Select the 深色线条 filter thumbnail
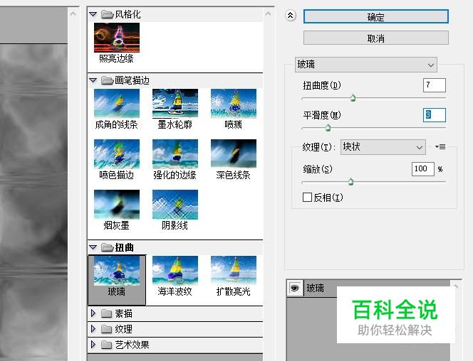Image resolution: width=473 pixels, height=361 pixels. (x=234, y=153)
